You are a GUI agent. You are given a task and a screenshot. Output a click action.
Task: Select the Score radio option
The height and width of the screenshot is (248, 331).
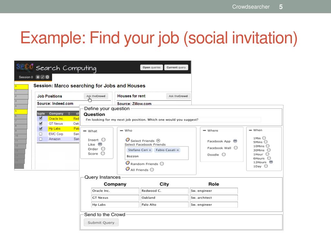pos(103,153)
